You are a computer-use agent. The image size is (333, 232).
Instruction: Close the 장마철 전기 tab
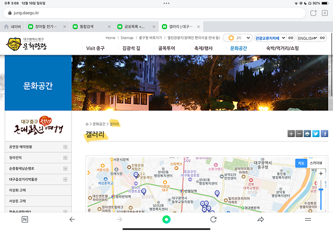tap(65, 27)
